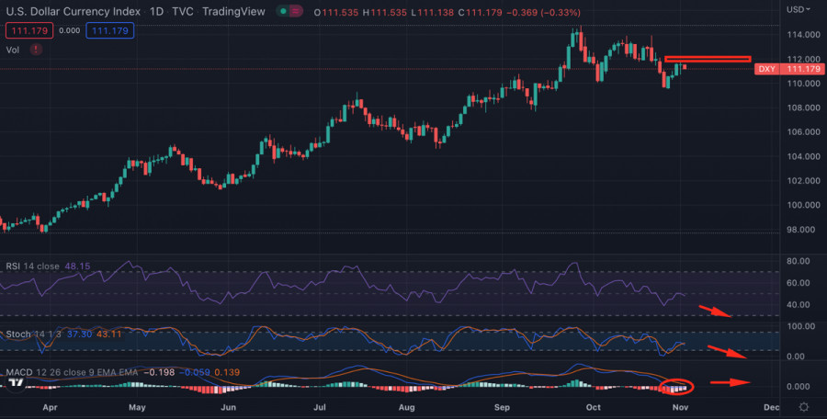Toggle the market status switch

coord(291,12)
